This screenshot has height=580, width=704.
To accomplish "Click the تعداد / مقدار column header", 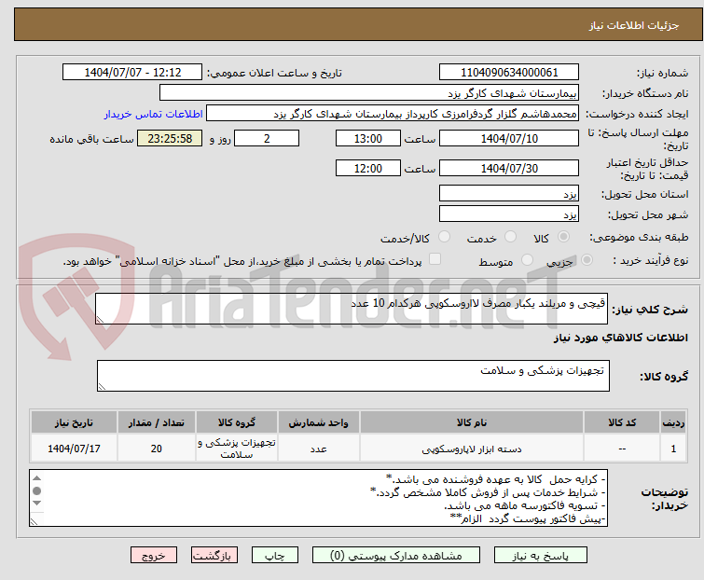I will [157, 422].
